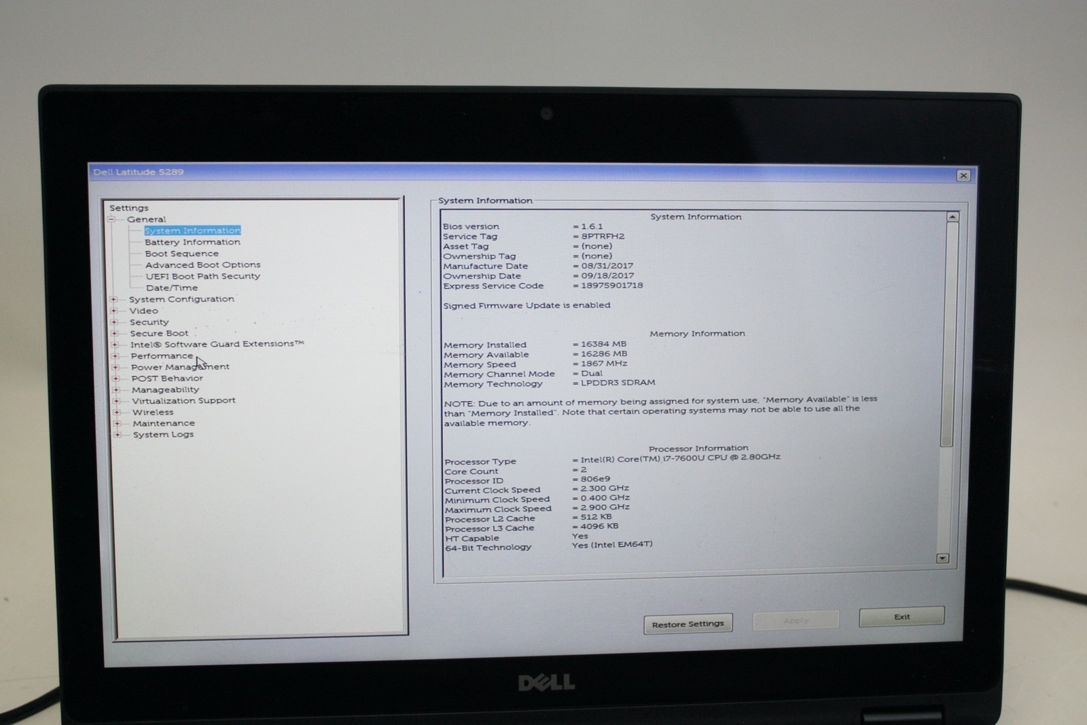This screenshot has width=1087, height=725.
Task: Click 64-Bit Technology Yes (Intel EM64T)
Action: 612,544
